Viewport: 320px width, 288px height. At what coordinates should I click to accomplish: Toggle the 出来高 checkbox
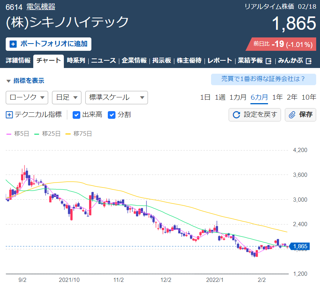[x=76, y=115]
